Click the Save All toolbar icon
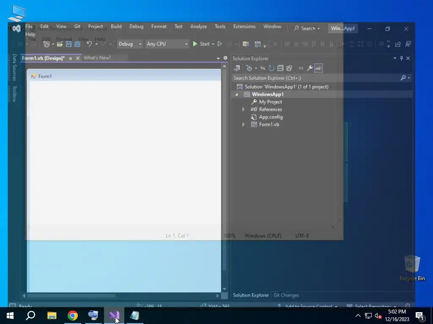The width and height of the screenshot is (433, 324). (77, 44)
